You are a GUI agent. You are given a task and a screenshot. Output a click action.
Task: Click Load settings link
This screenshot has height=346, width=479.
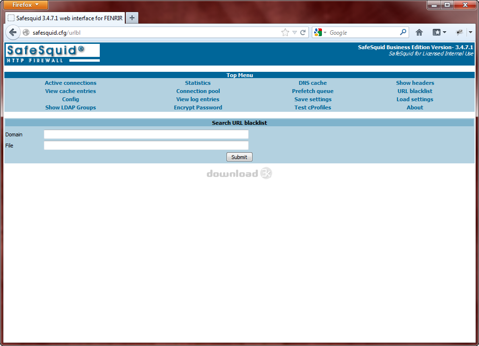(x=415, y=99)
